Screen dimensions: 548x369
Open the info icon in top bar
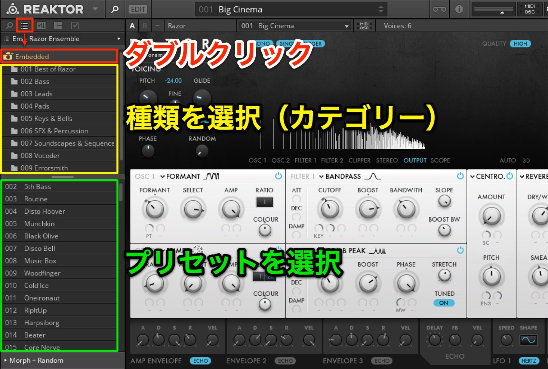(x=459, y=9)
